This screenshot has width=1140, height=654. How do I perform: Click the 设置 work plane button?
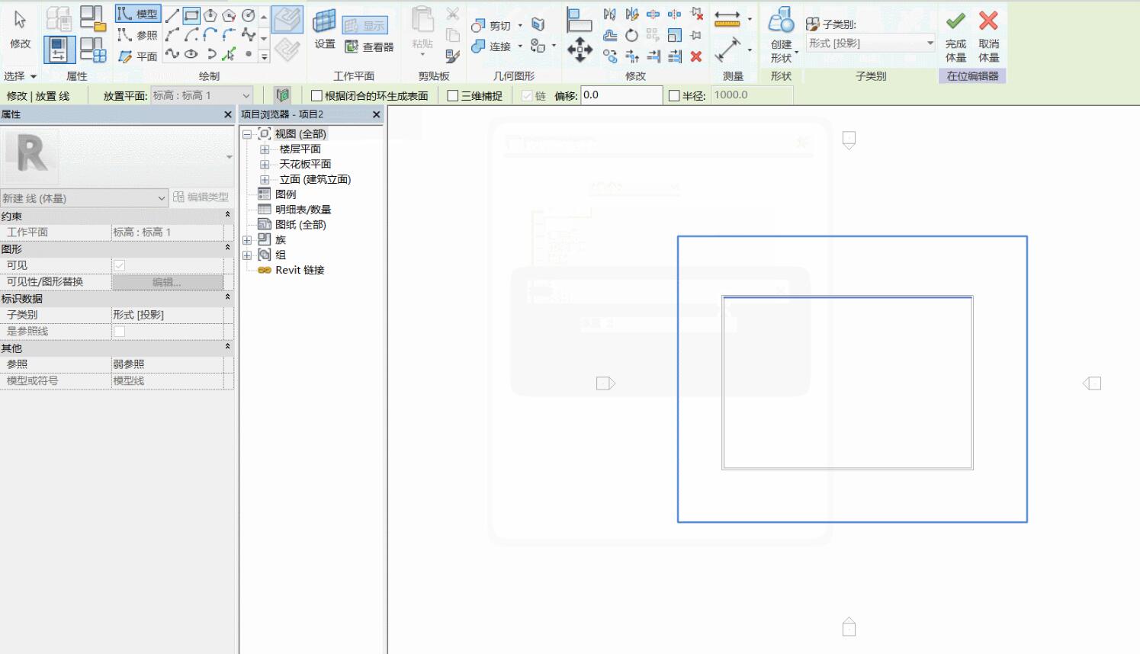point(325,30)
